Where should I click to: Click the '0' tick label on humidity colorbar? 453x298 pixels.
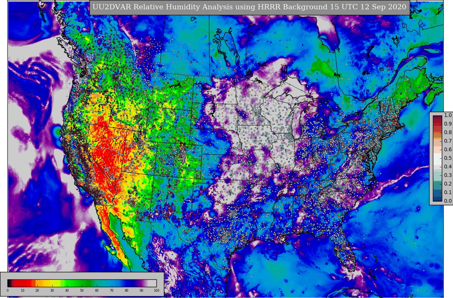click(x=7, y=291)
